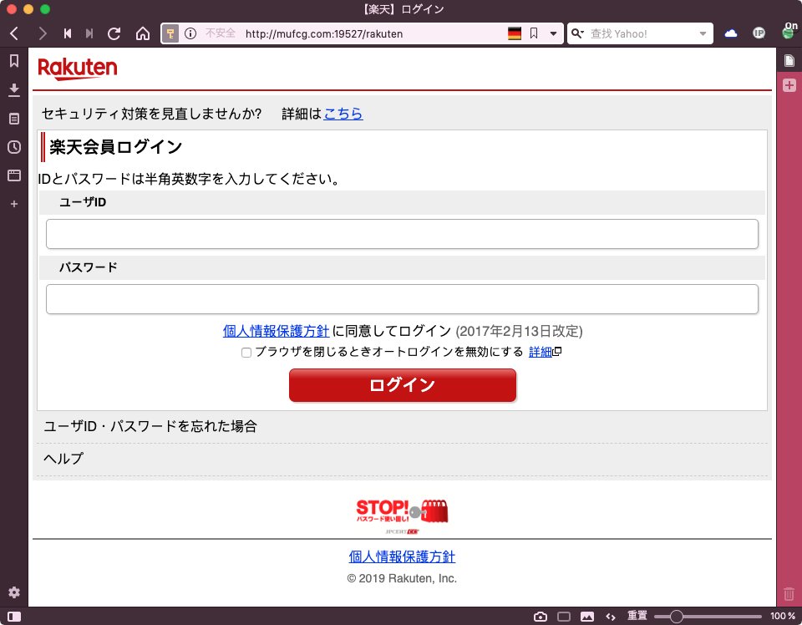The height and width of the screenshot is (625, 802).
Task: Capture the page with the camera icon
Action: pos(541,617)
